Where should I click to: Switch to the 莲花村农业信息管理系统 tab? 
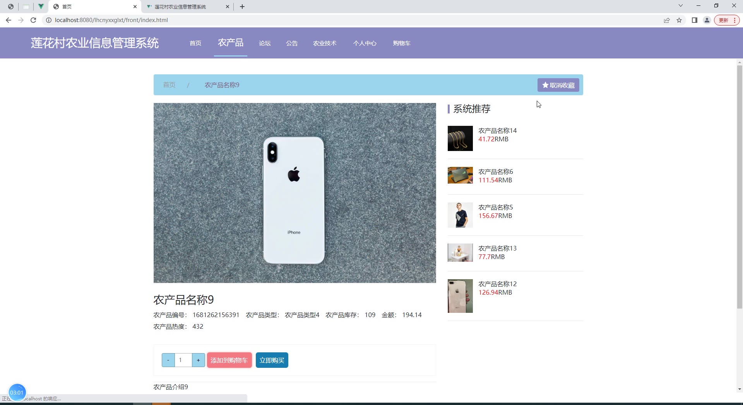click(x=187, y=7)
